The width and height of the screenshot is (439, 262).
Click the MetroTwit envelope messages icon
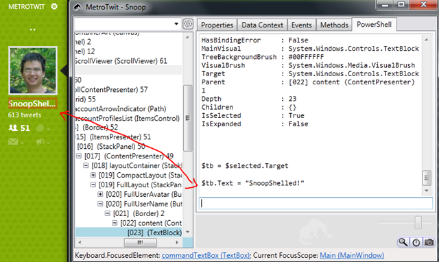coord(13,142)
